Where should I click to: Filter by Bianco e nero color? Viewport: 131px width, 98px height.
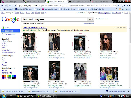click(x=7, y=73)
